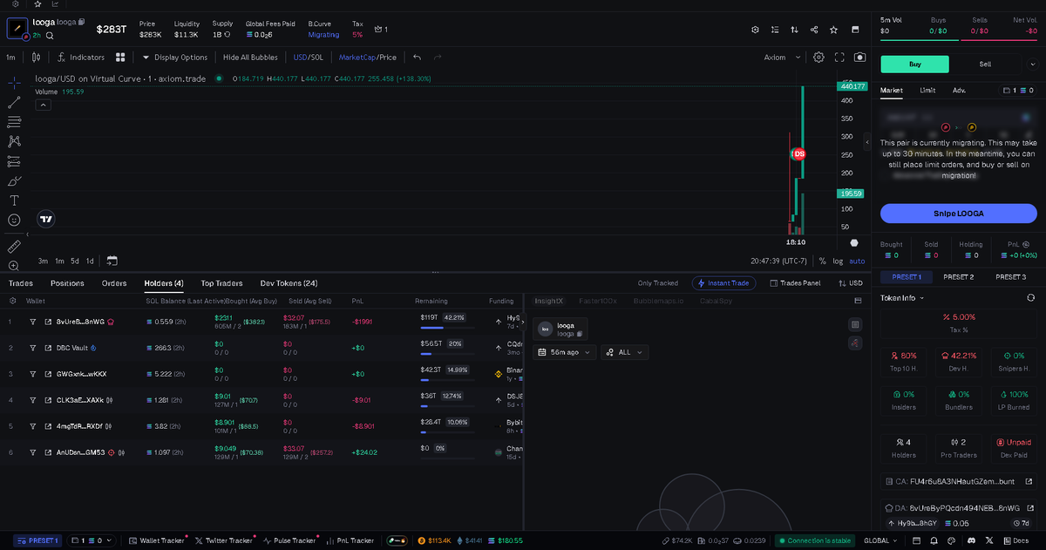Toggle USD/SOL price denomination
The height and width of the screenshot is (550, 1046).
308,58
